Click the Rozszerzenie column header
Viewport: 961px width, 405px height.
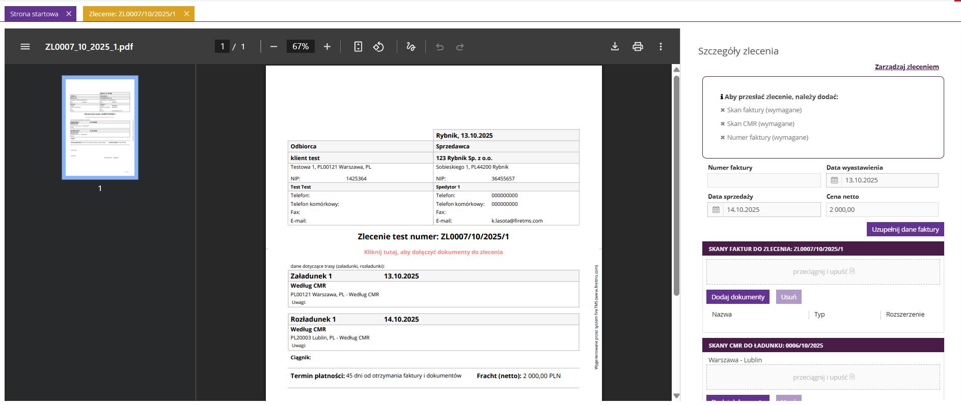(x=905, y=315)
